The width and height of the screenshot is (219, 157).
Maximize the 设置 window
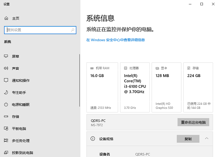pyautogui.click(x=201, y=4)
